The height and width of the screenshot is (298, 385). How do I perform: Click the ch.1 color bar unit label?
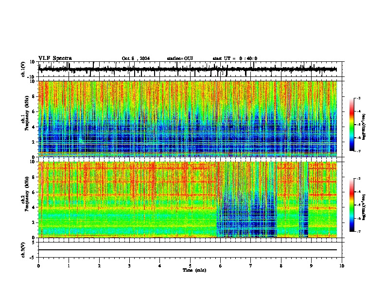pos(364,127)
